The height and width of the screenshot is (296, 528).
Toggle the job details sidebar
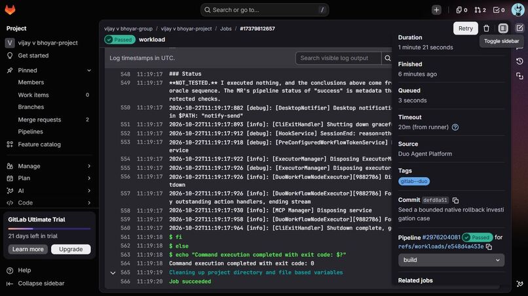point(503,28)
